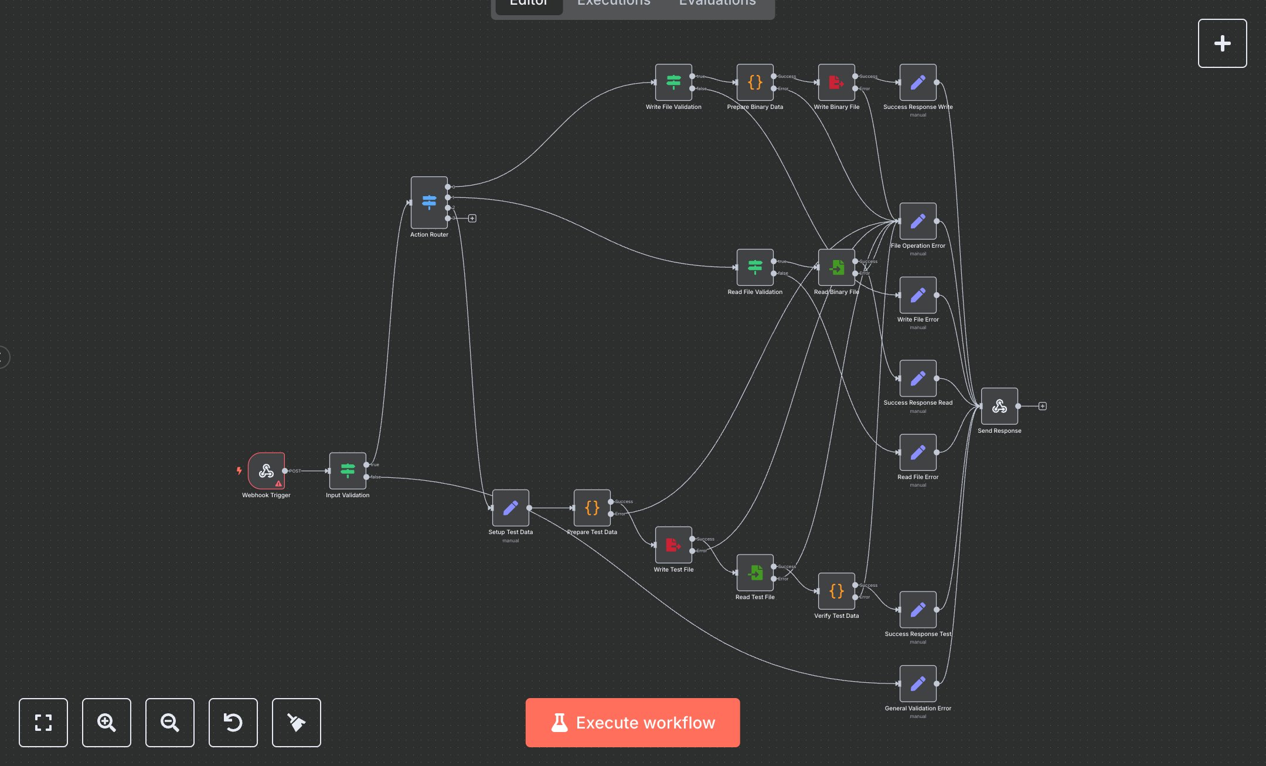Add node after Send Response output
Screen dimensions: 1266x766
(x=1042, y=406)
